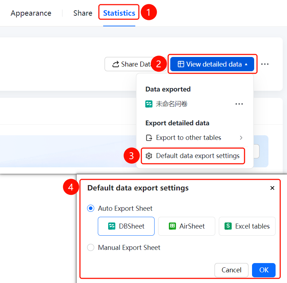
Task: Close the Default data export settings dialog
Action: pyautogui.click(x=272, y=188)
